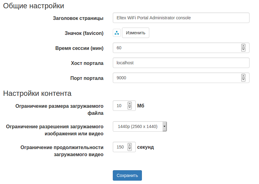This screenshot has width=259, height=184.
Task: Open the resolution limit dropdown
Action: point(137,126)
